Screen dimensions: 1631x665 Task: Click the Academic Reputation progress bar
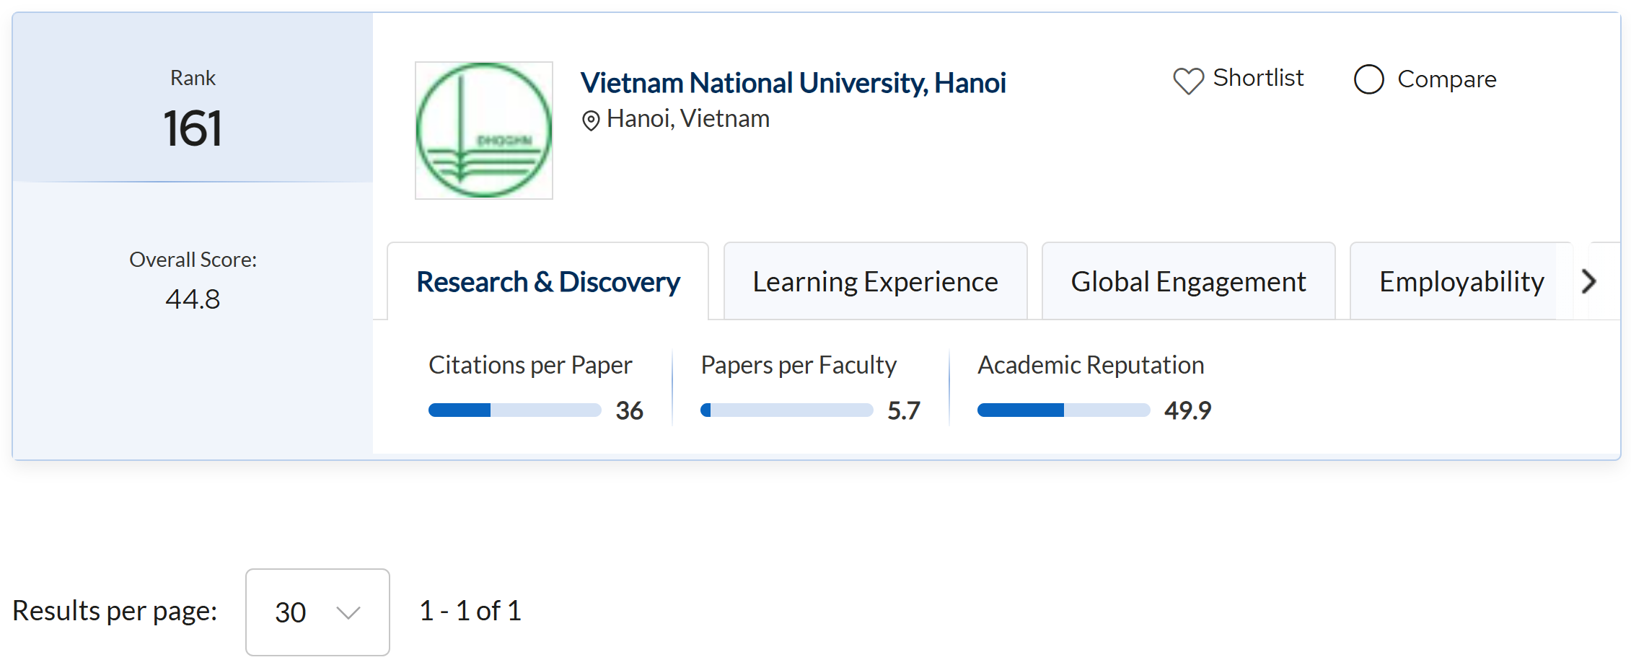coord(1063,410)
